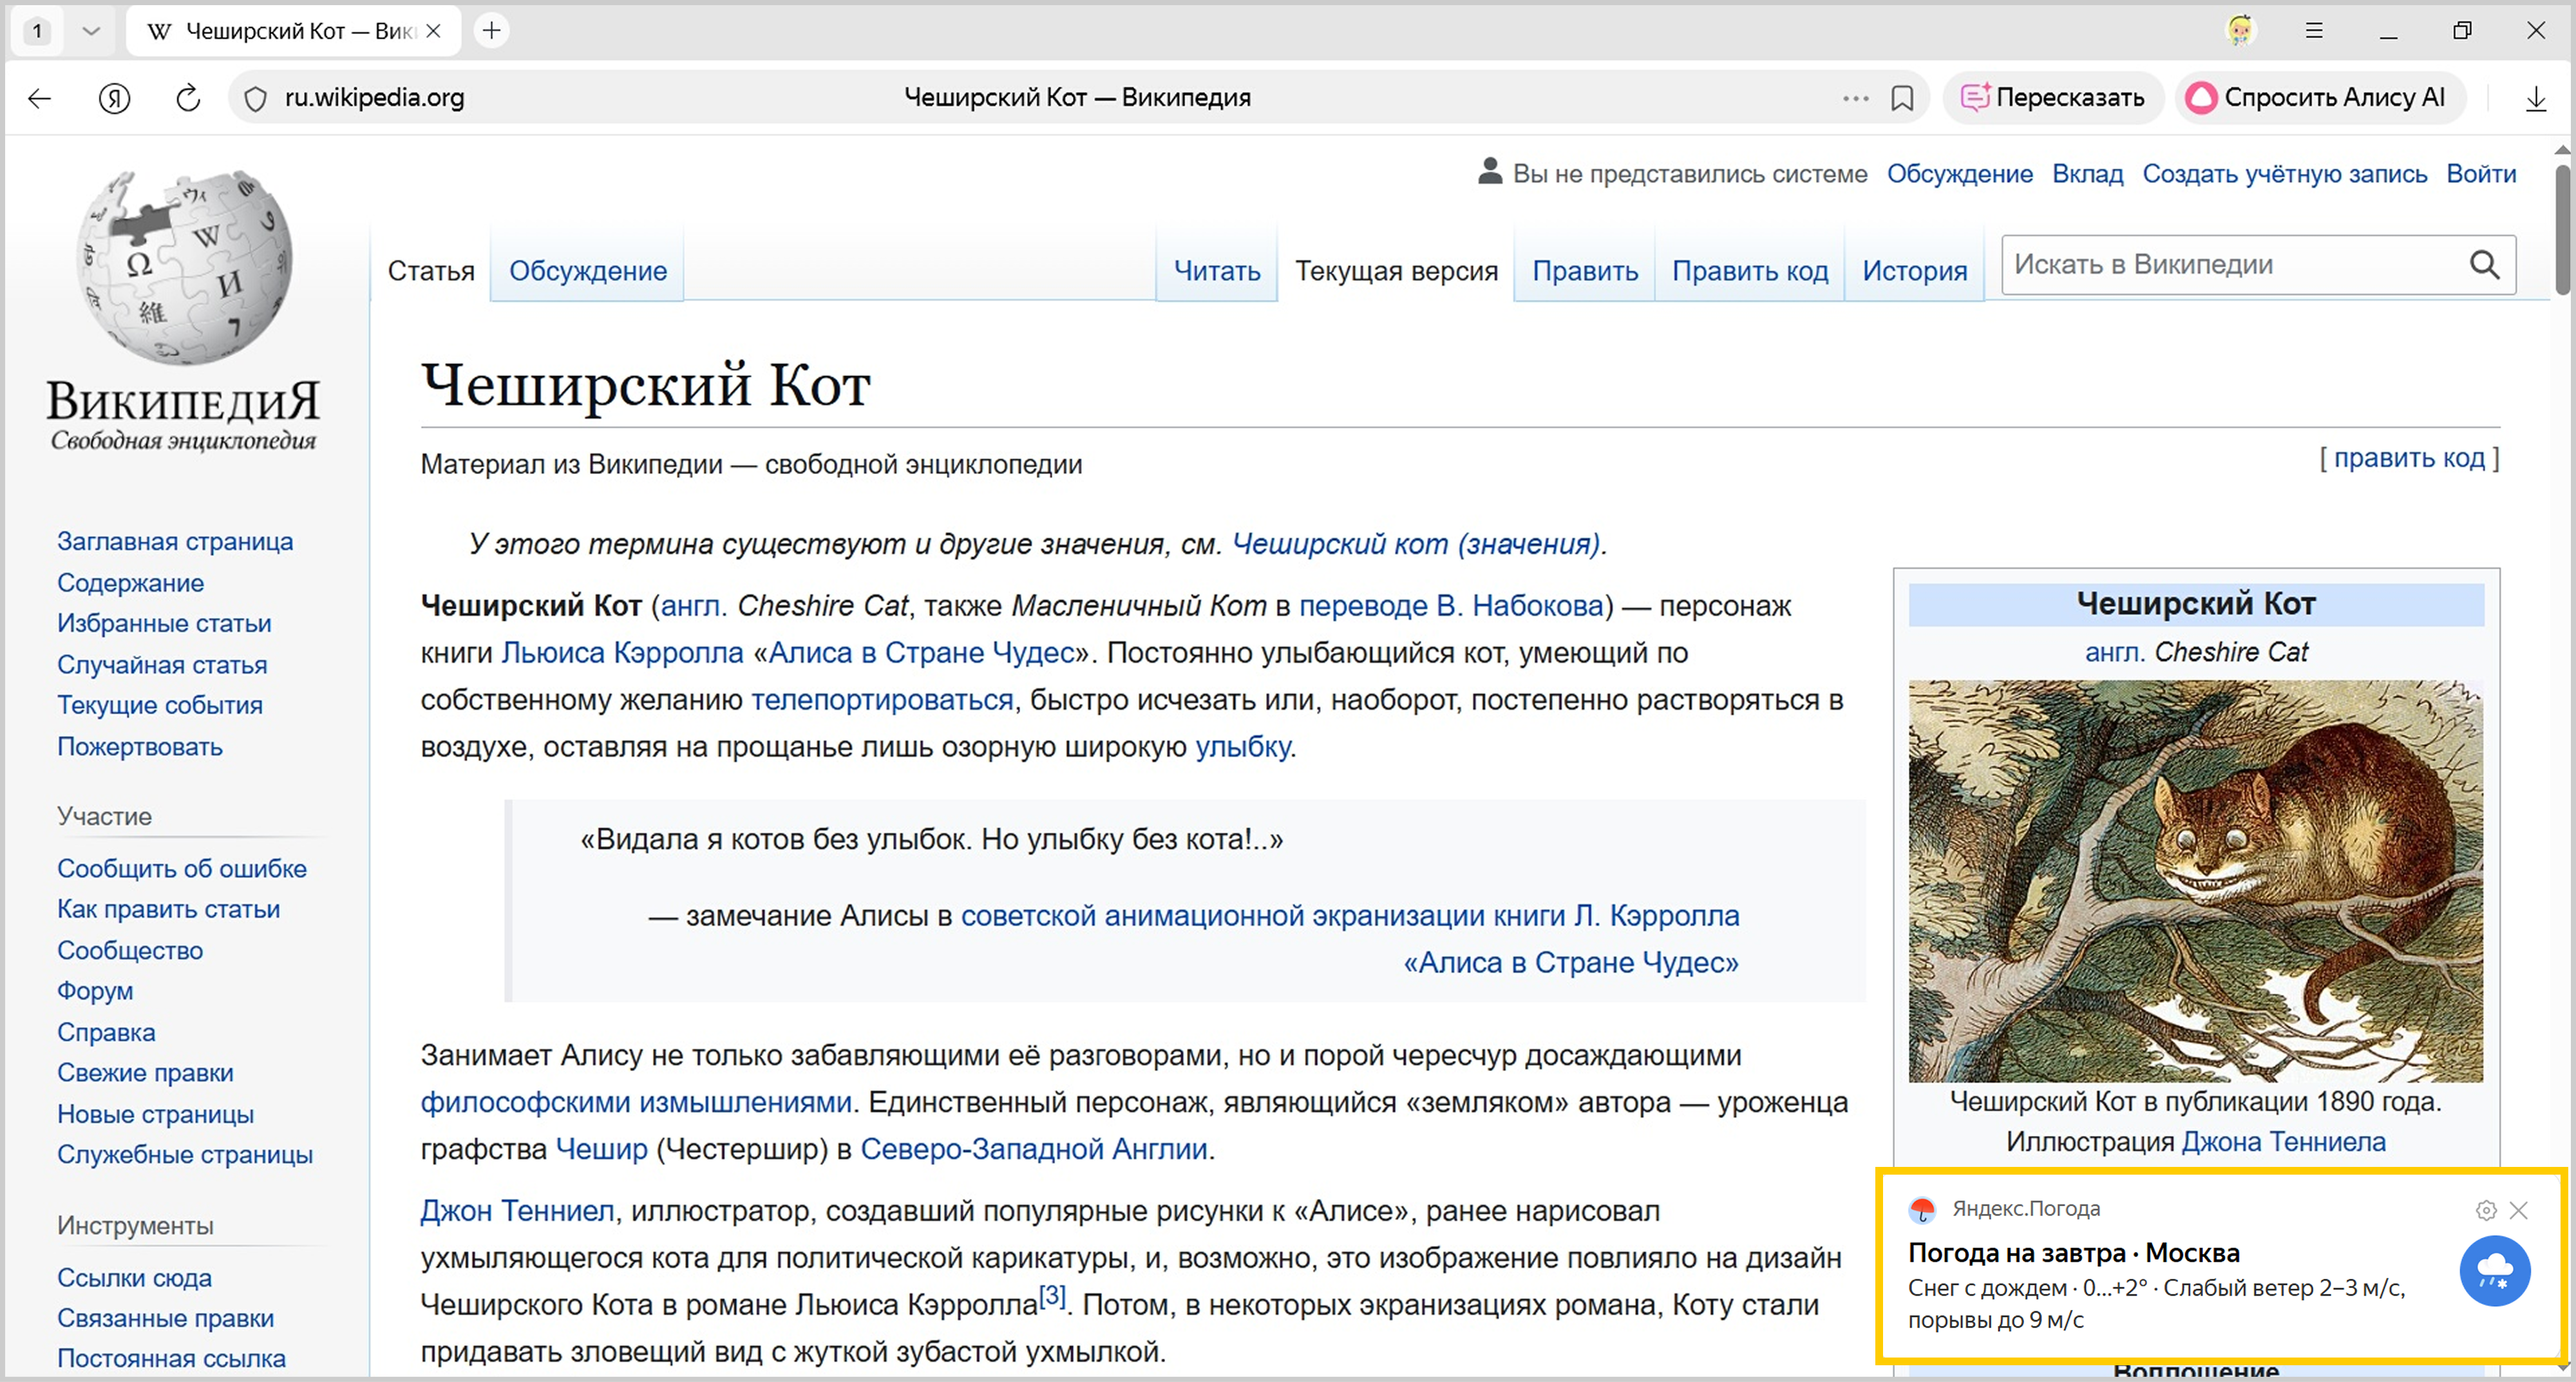Click the site protection shield icon
Image resolution: width=2576 pixels, height=1382 pixels.
click(x=256, y=98)
